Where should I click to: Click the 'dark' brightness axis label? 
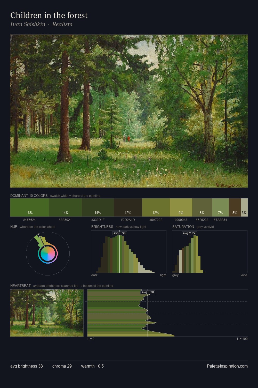[x=94, y=275]
